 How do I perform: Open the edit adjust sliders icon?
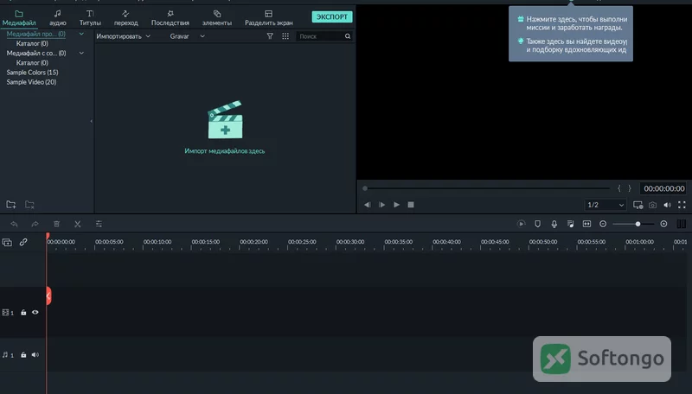[99, 224]
